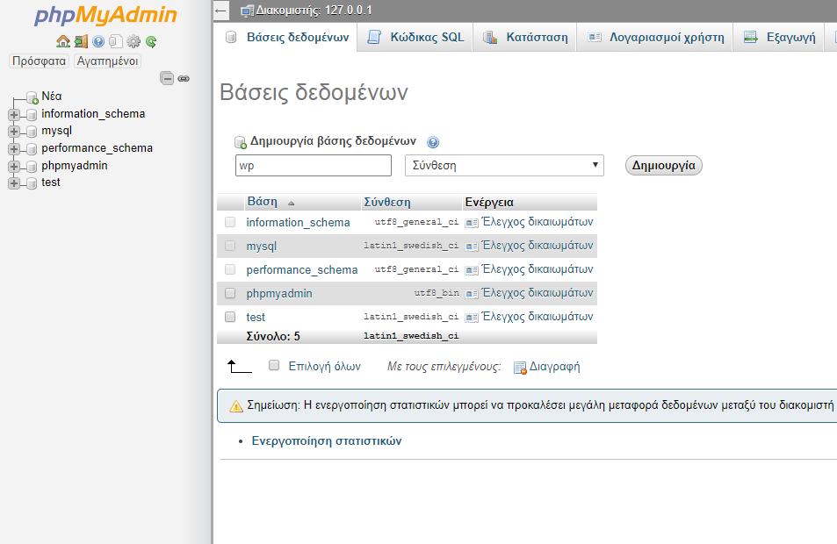The height and width of the screenshot is (544, 837).
Task: Click new database icon beside Νέα
Action: pyautogui.click(x=32, y=97)
